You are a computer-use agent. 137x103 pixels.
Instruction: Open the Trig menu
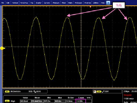[32, 3]
